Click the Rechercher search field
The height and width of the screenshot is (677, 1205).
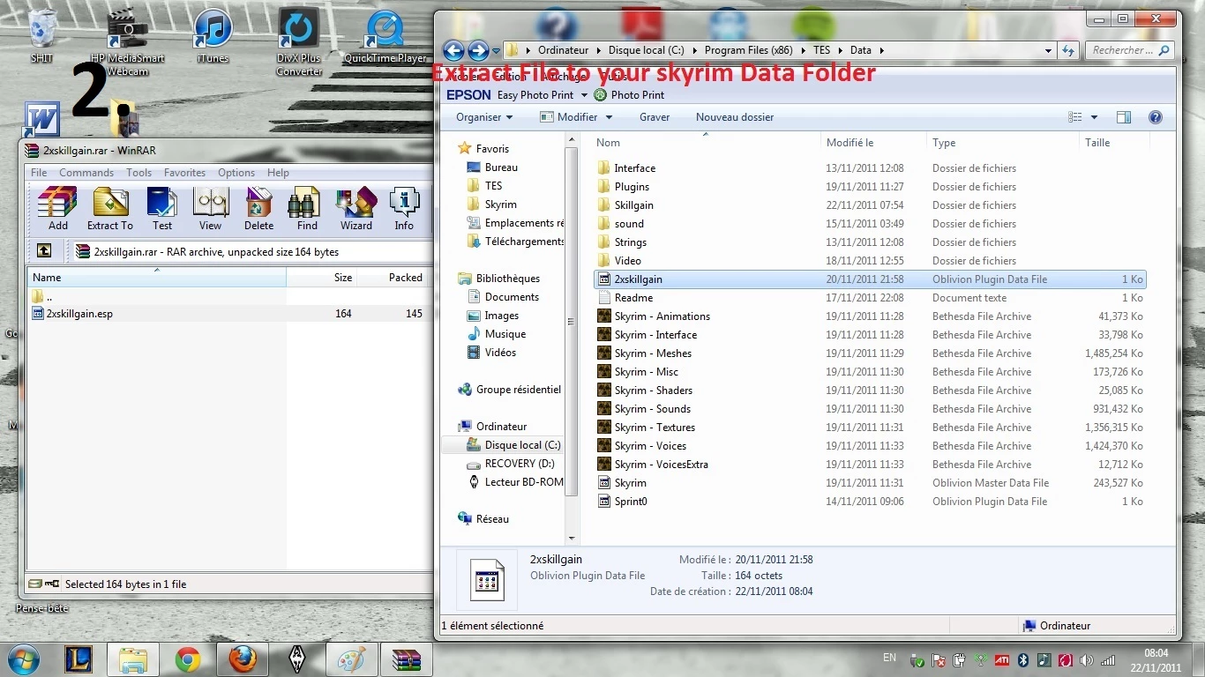point(1130,50)
